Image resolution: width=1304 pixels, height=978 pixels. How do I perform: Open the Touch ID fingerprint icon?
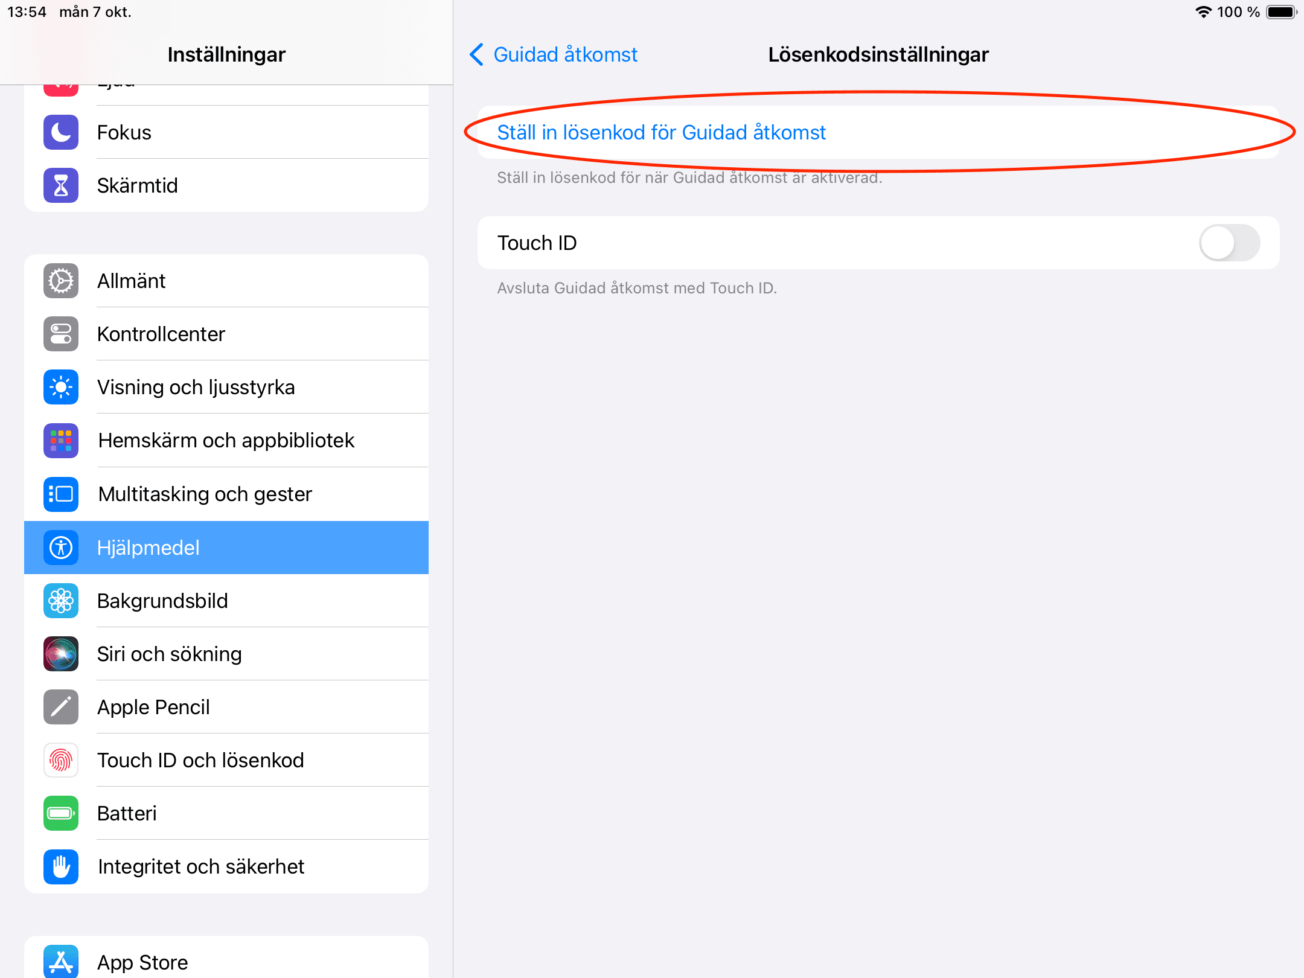(x=61, y=760)
